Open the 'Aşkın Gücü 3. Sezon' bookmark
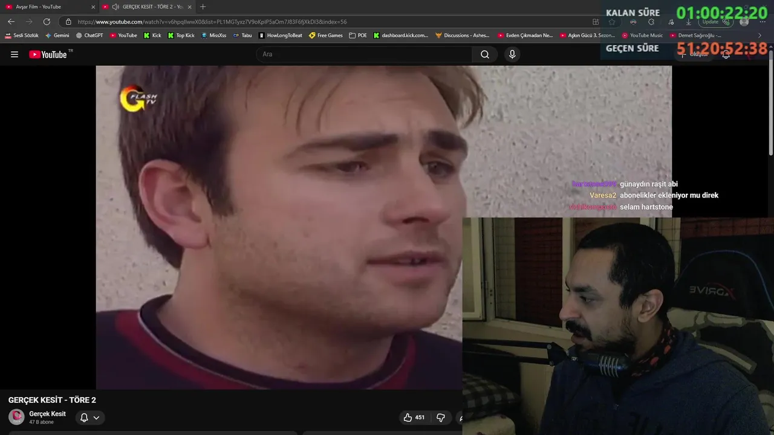 tap(587, 35)
